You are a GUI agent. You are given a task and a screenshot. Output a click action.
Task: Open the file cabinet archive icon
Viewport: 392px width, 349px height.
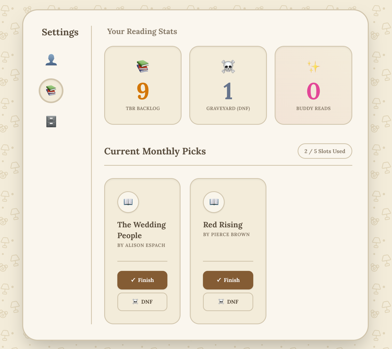tap(51, 122)
